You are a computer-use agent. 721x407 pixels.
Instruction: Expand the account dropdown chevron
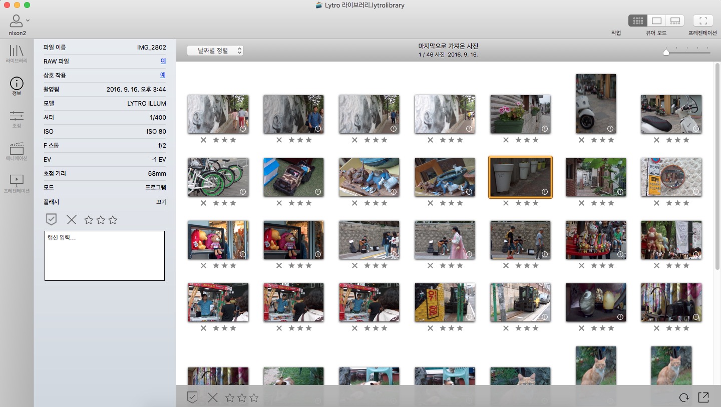pos(28,21)
